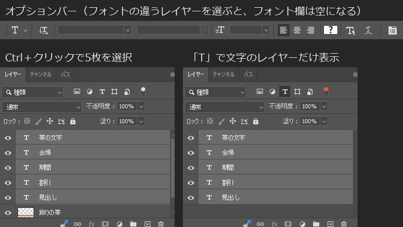Open left panel flyout menu
Image resolution: width=403 pixels, height=227 pixels.
click(x=172, y=75)
